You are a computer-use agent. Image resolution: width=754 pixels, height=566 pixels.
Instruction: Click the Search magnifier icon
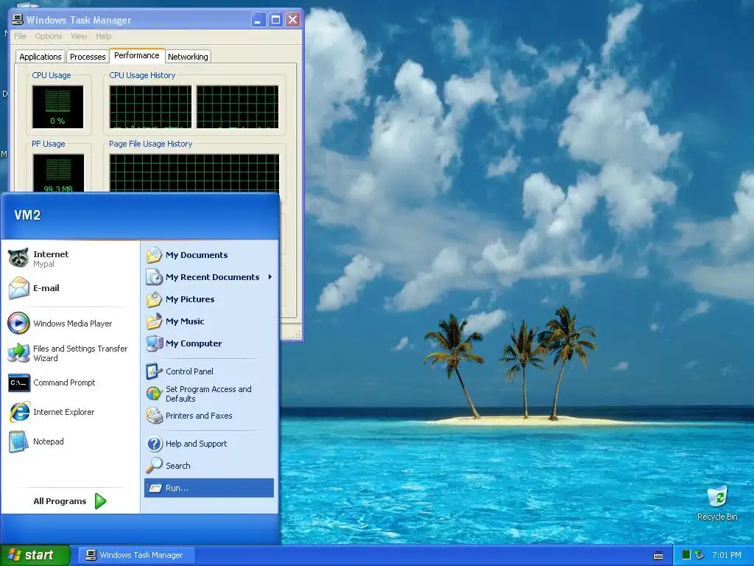tap(154, 466)
